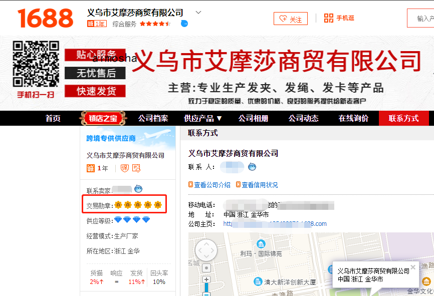
Task: Open 公司档案 navigation tab
Action: pyautogui.click(x=153, y=118)
